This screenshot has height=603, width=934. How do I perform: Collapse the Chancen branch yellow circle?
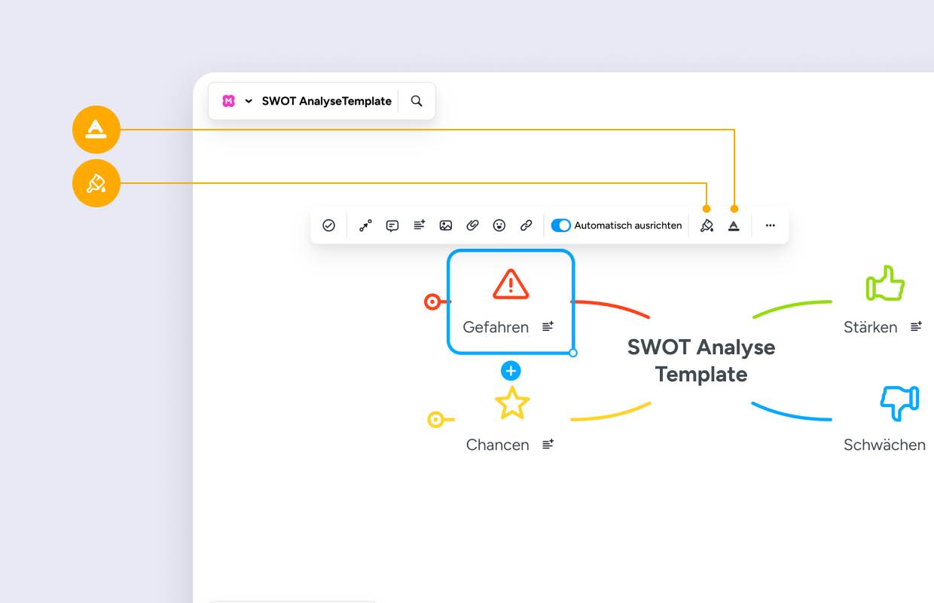coord(435,420)
